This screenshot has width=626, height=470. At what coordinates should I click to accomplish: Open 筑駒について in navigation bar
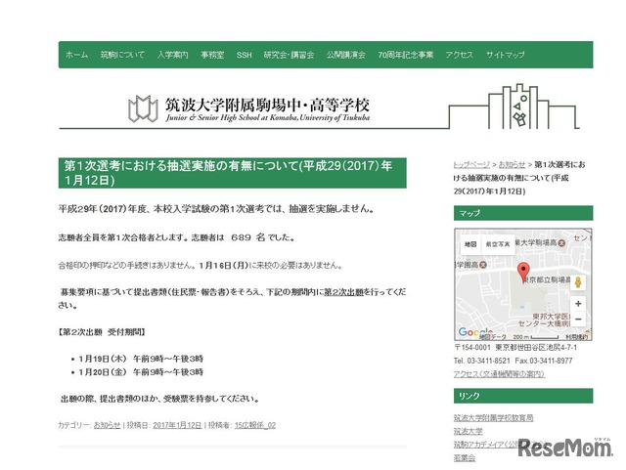coord(122,55)
